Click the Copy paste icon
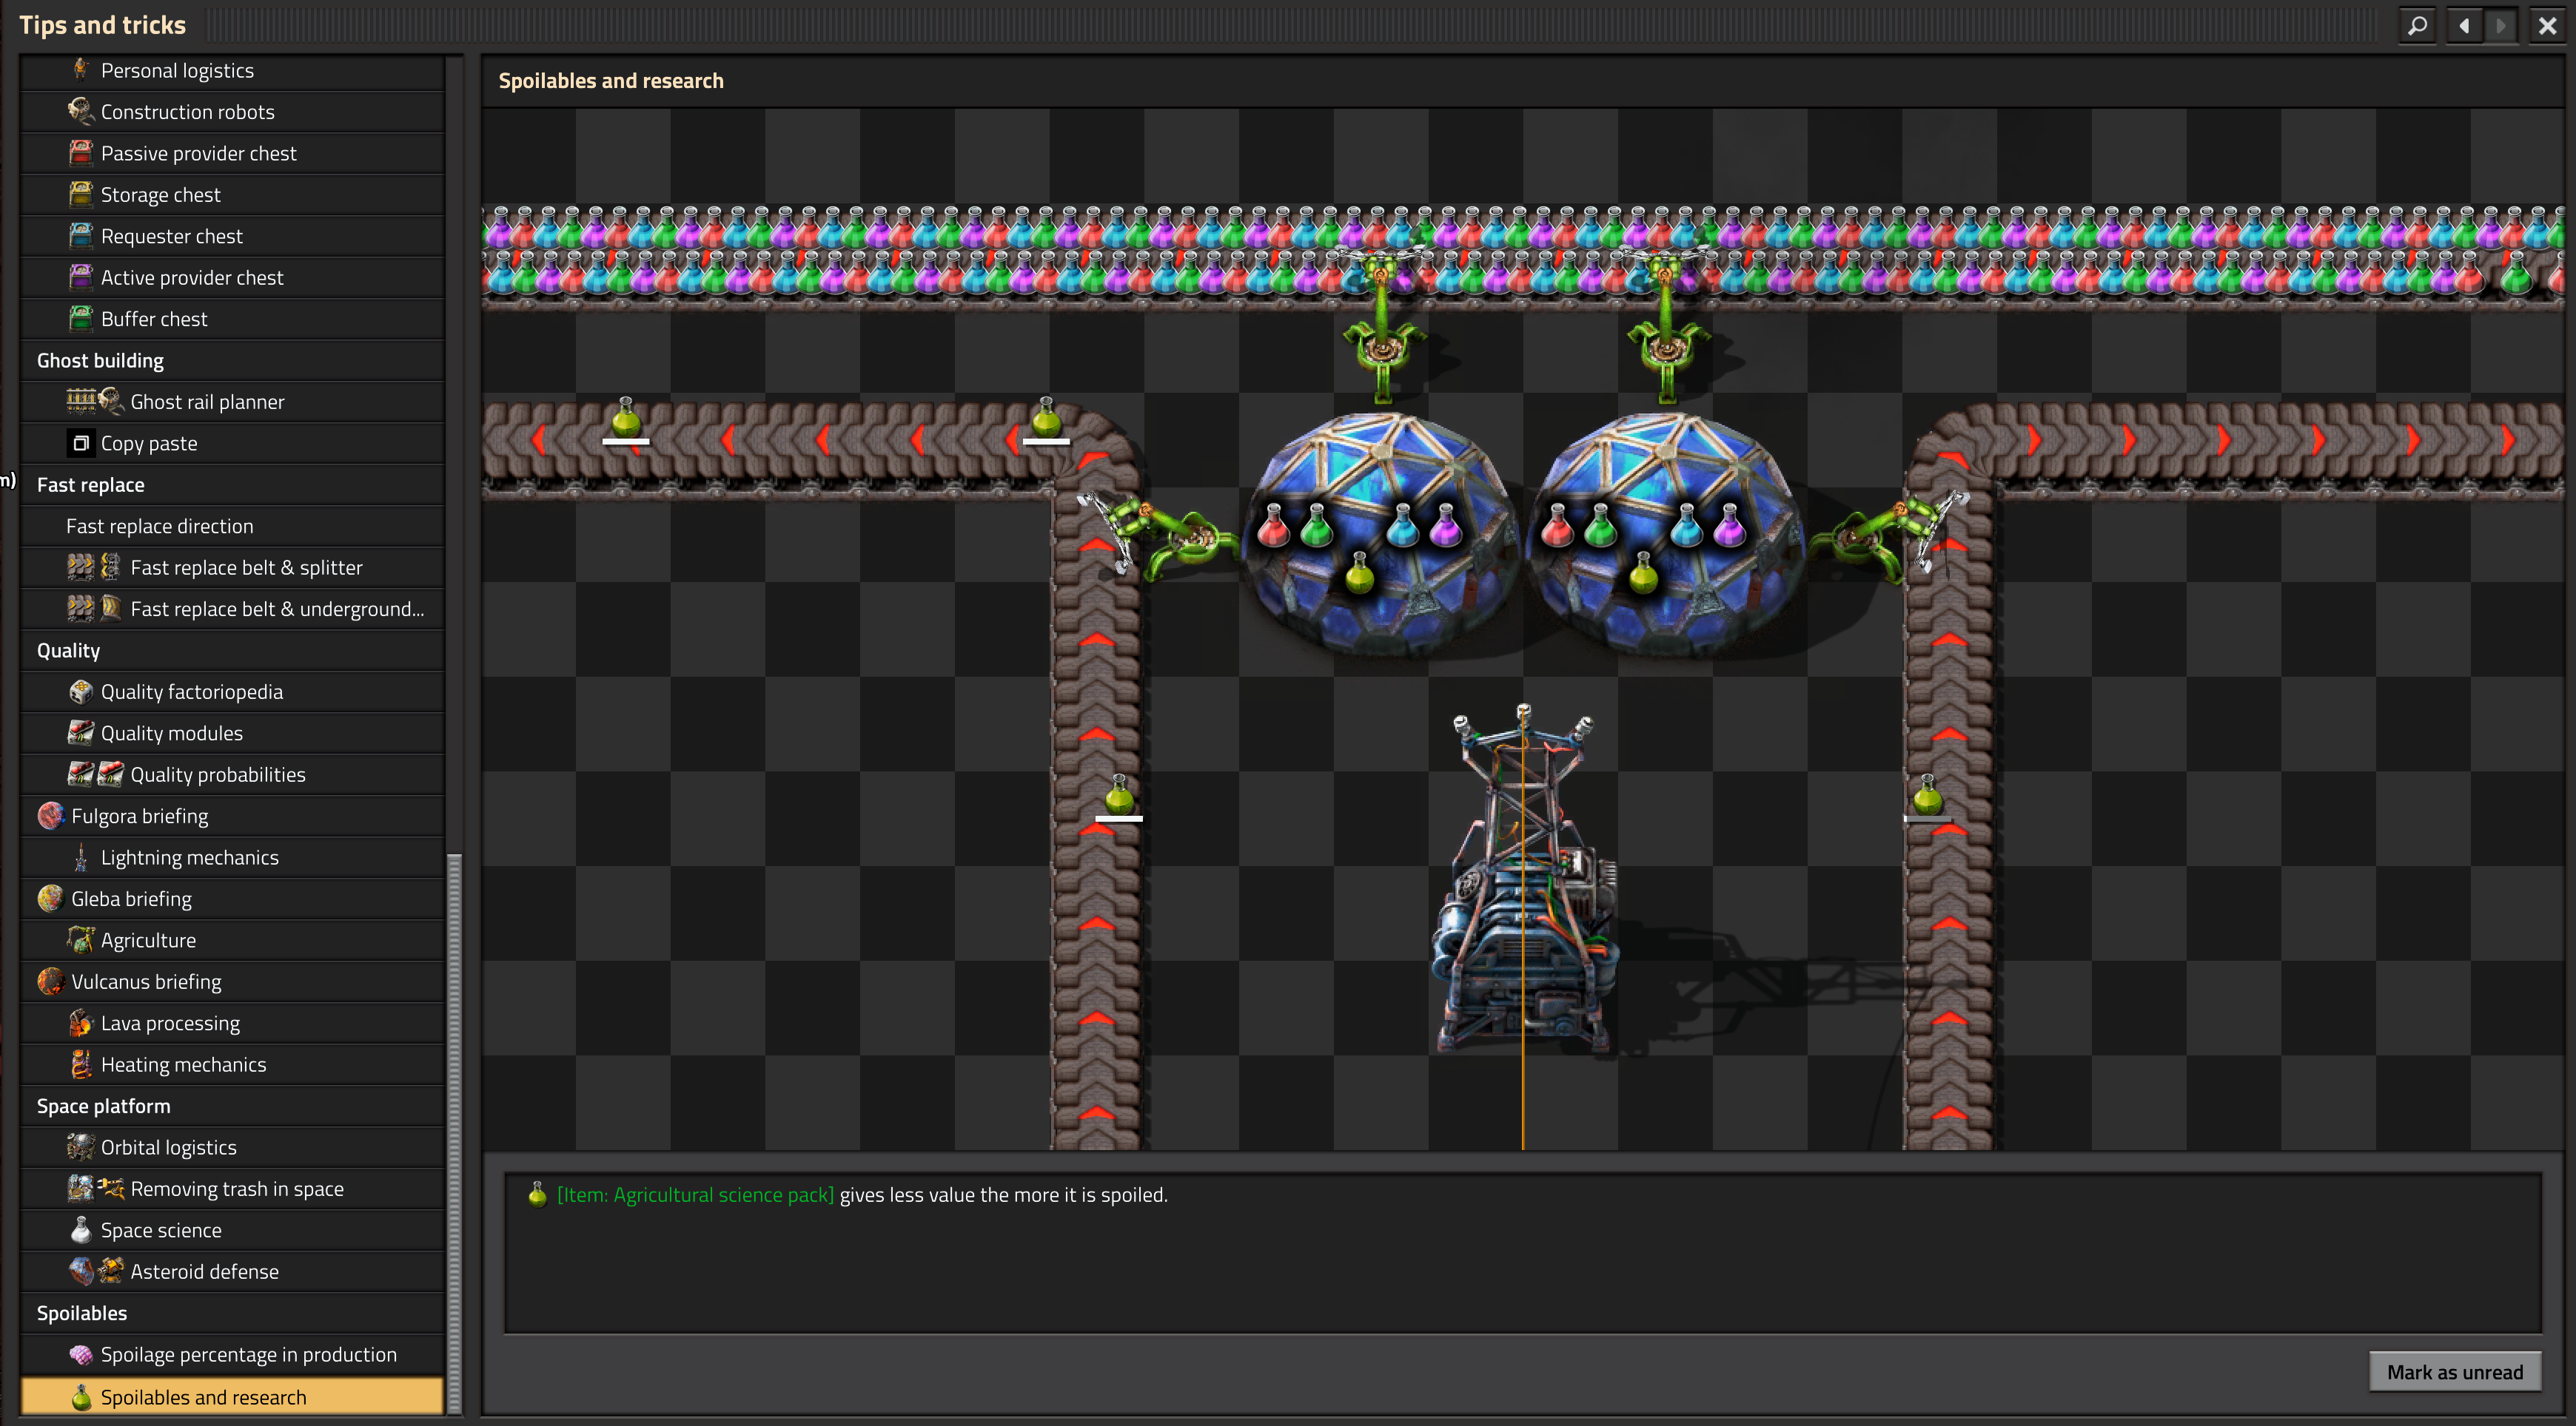The height and width of the screenshot is (1426, 2576). 81,443
